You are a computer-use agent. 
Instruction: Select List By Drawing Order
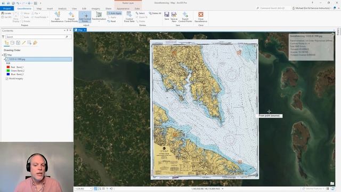point(7,43)
